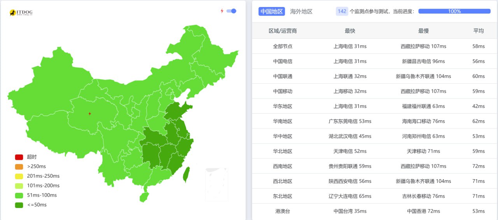The width and height of the screenshot is (498, 220).
Task: Click the 平均 column header
Action: [x=478, y=31]
